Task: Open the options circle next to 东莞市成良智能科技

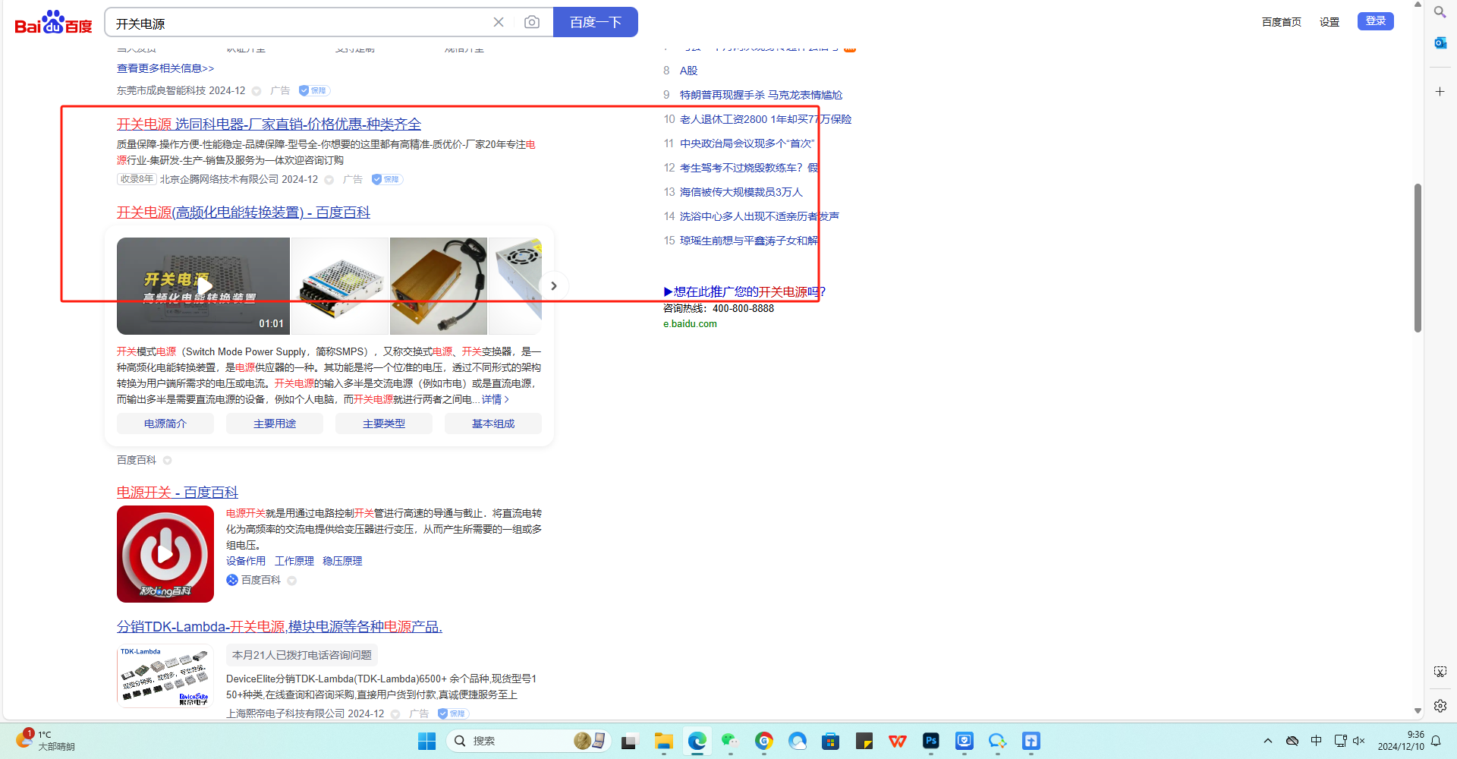Action: point(256,91)
